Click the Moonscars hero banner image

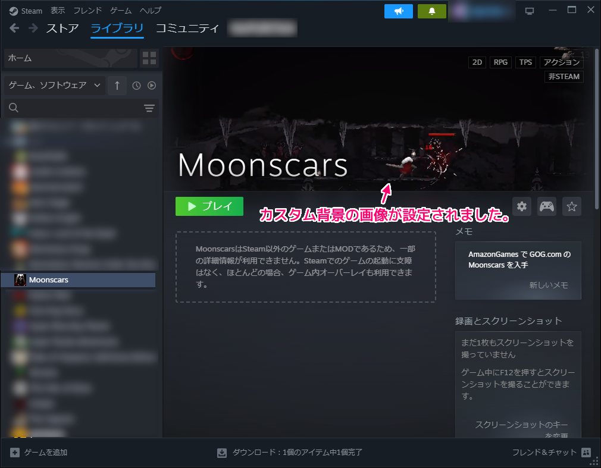pyautogui.click(x=378, y=119)
